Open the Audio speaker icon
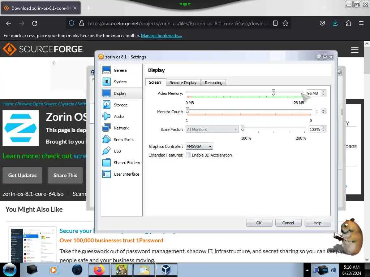This screenshot has height=277, width=370. (107, 116)
